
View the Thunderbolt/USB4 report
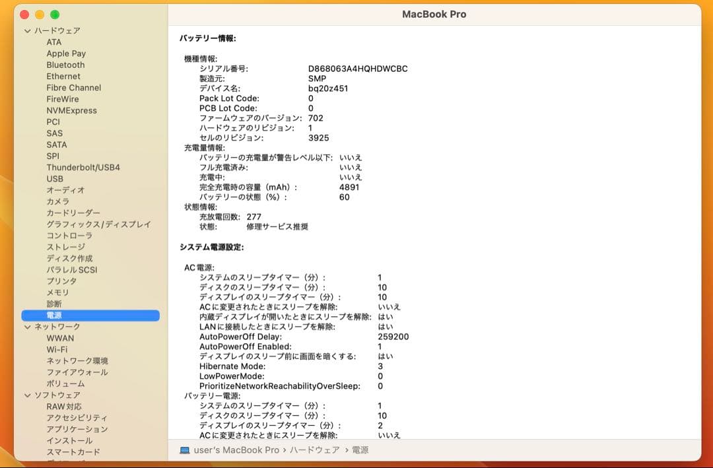81,167
